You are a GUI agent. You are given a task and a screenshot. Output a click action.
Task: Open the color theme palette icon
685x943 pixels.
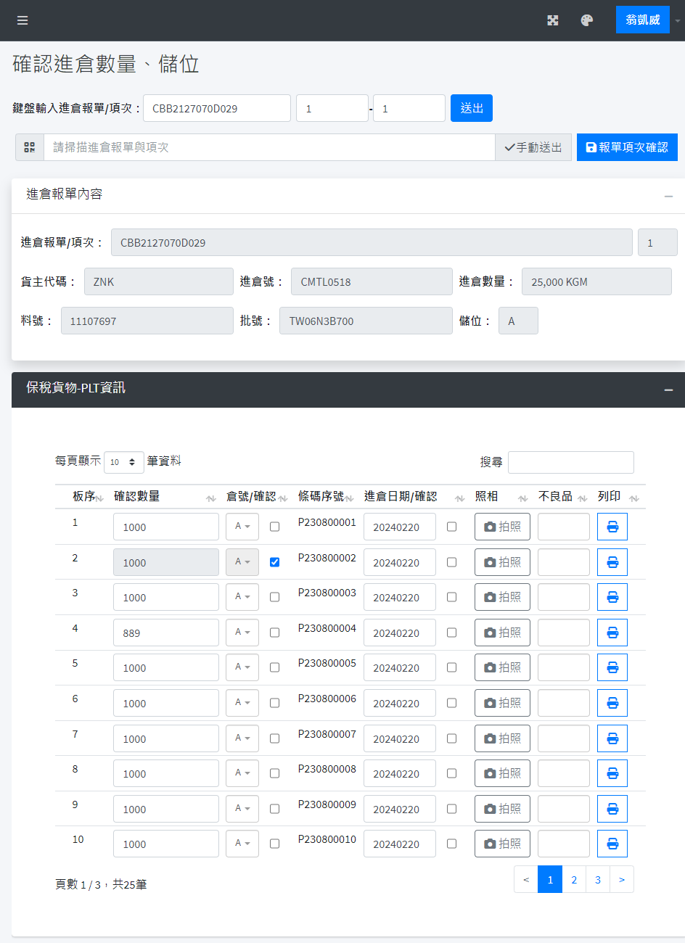pos(587,20)
